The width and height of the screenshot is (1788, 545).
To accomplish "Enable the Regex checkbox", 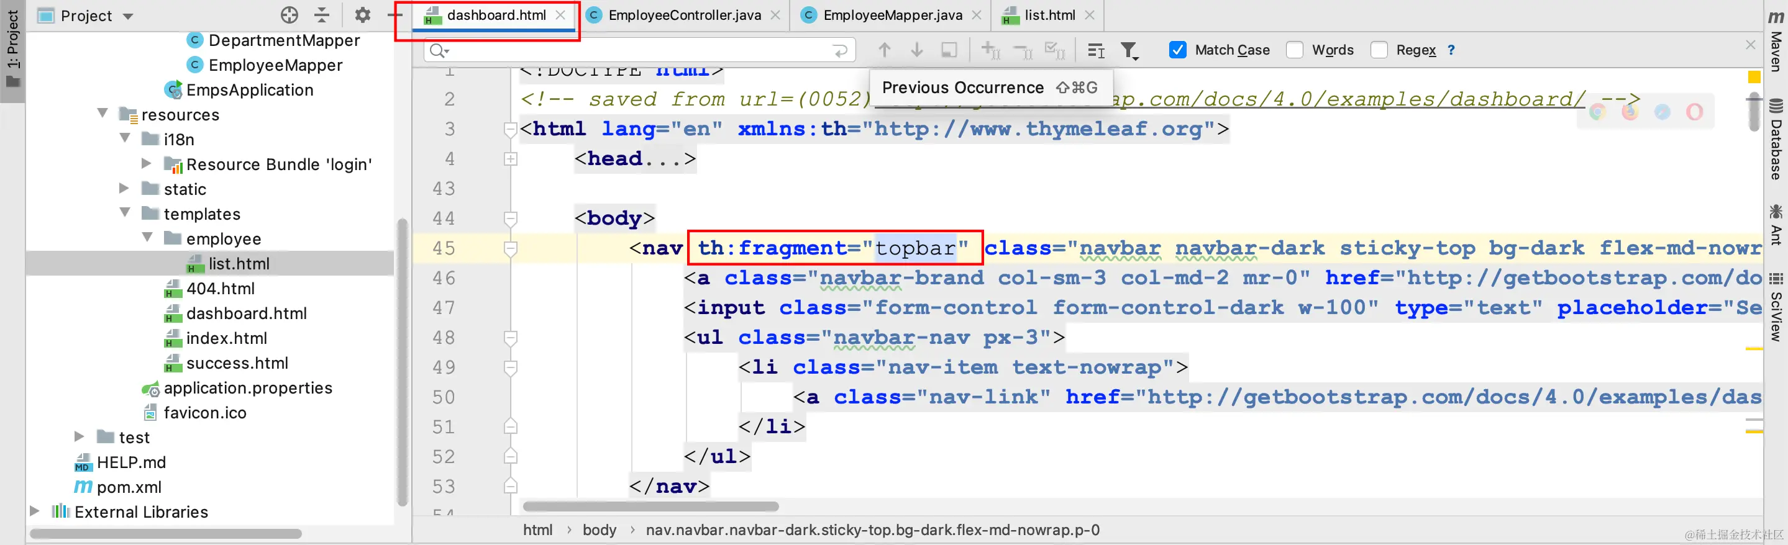I will tap(1379, 50).
